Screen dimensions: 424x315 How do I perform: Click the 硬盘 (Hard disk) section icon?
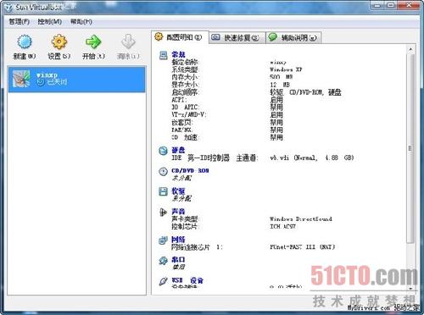pos(163,151)
